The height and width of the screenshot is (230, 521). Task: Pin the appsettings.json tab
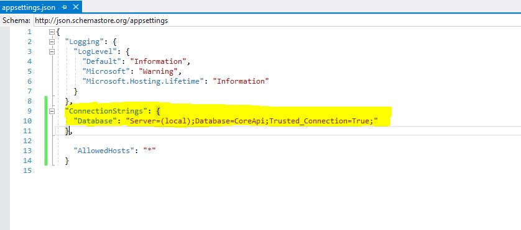click(64, 7)
